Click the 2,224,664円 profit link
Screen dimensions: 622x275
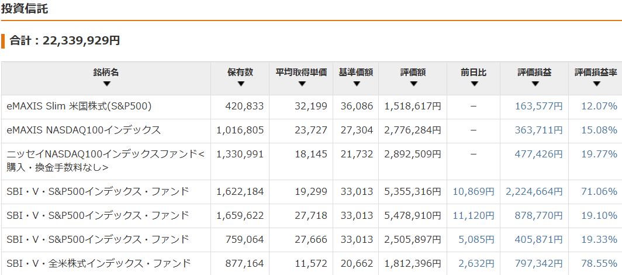coord(534,191)
